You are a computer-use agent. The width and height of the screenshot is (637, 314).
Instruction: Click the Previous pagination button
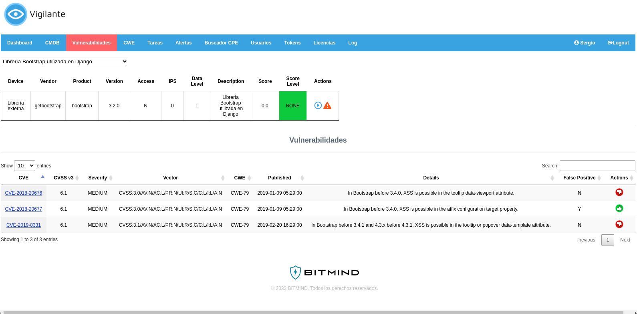586,240
